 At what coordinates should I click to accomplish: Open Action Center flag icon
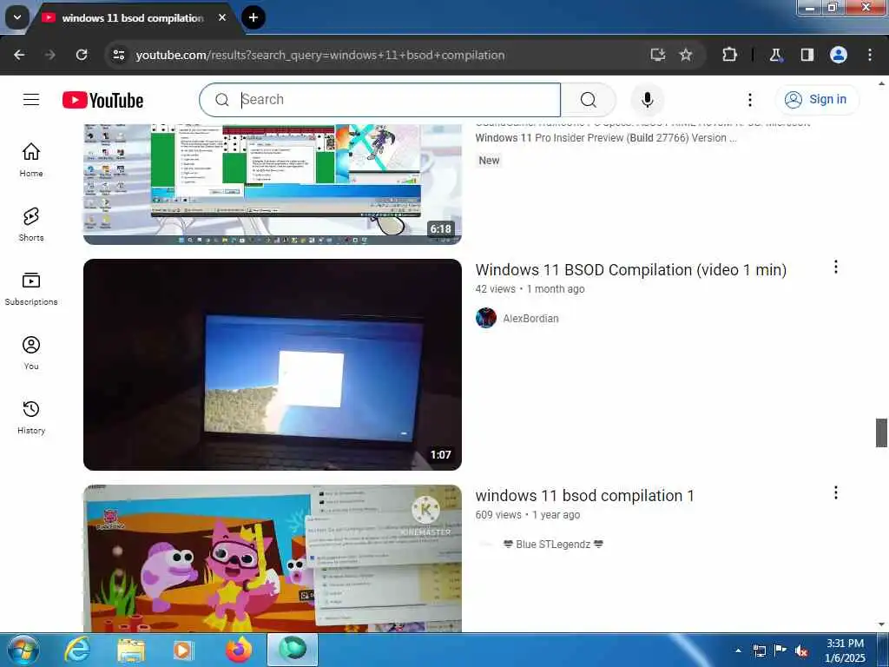[x=780, y=650]
